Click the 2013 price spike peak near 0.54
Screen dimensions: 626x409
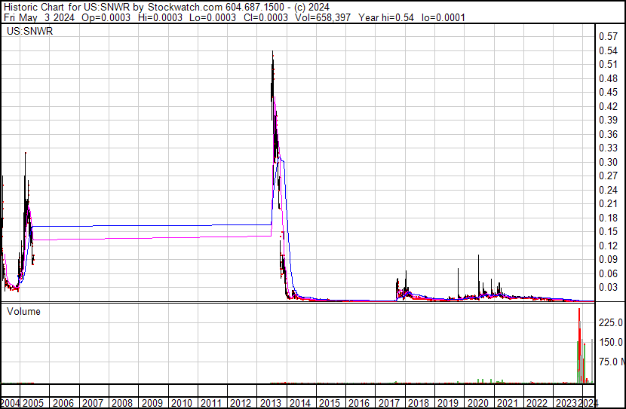273,52
